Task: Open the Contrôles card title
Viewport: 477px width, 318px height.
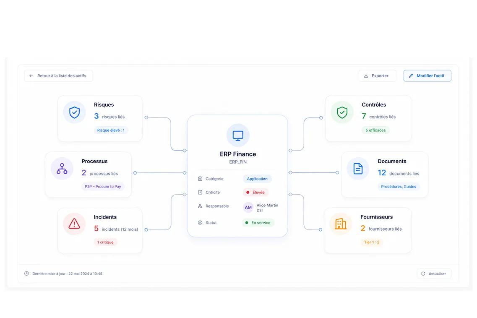Action: pyautogui.click(x=374, y=105)
